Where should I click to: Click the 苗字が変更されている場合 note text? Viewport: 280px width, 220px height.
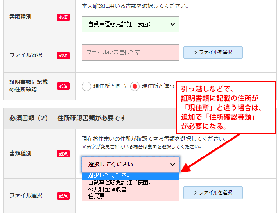[x=142, y=147]
